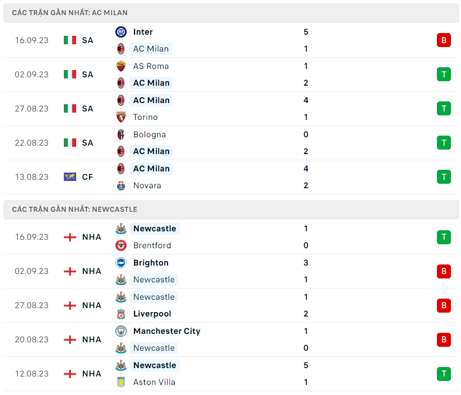The image size is (461, 395).
Task: Open the Manchester City team link
Action: (x=166, y=331)
